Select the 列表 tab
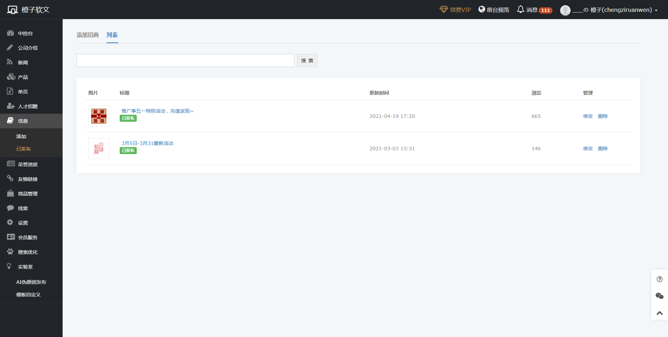 [112, 35]
